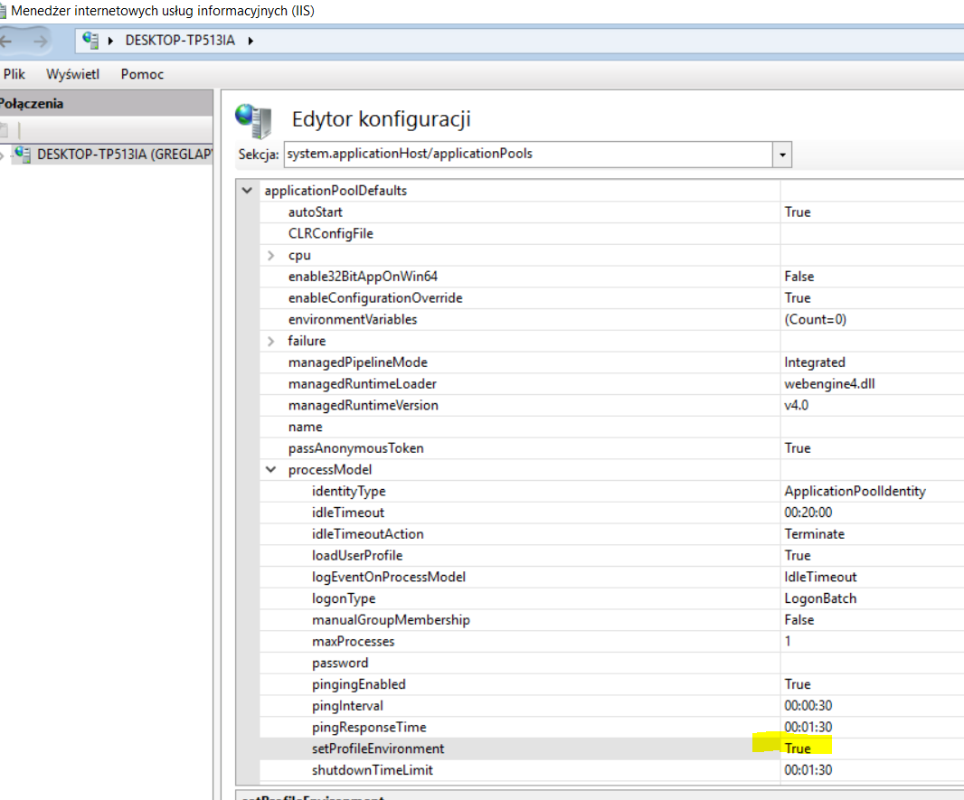Open the Wyświetl menu
This screenshot has width=964, height=800.
point(72,74)
